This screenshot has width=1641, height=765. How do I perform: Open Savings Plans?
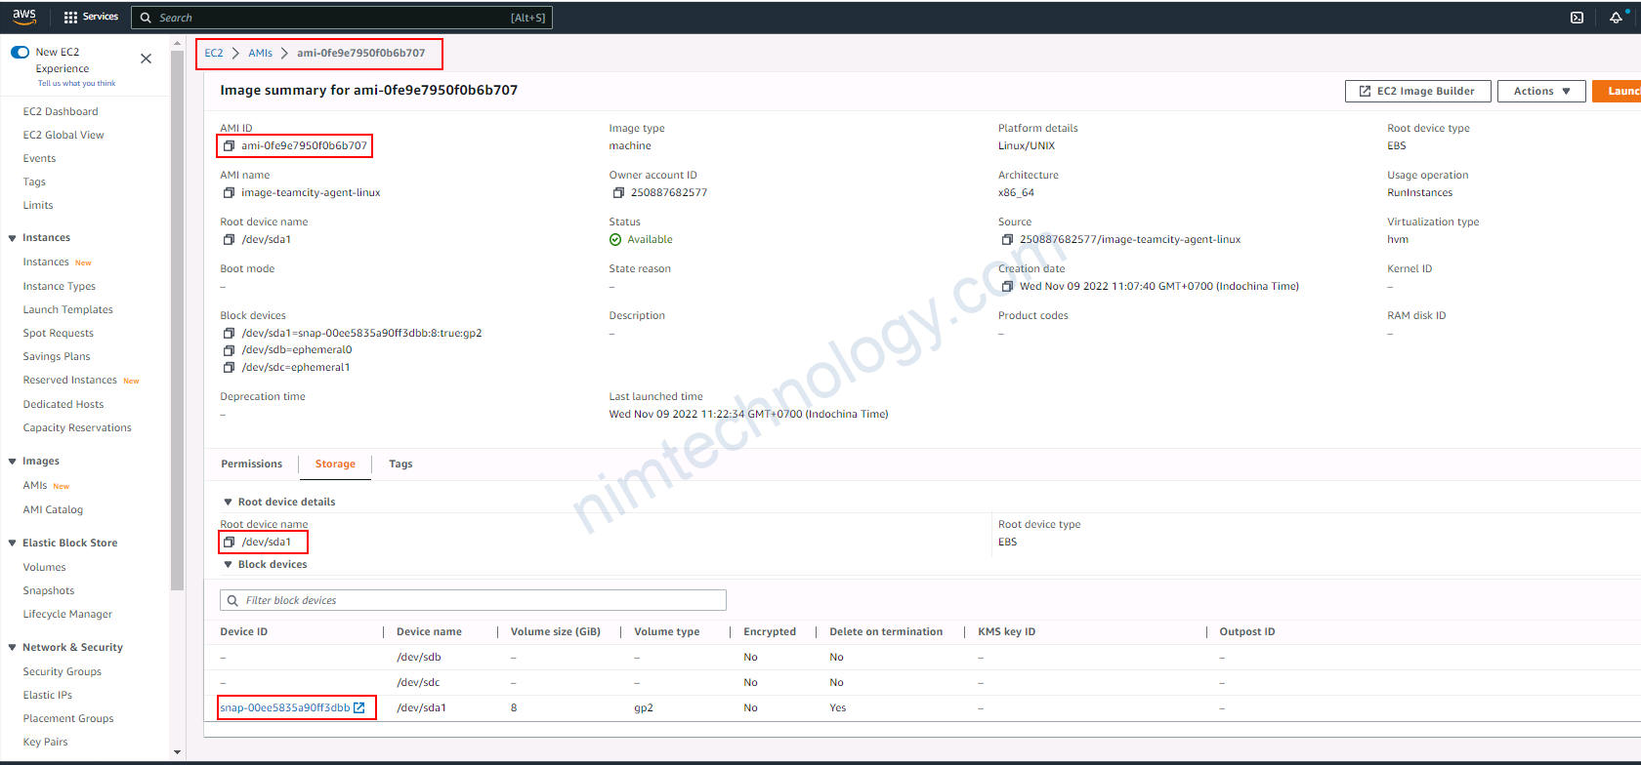[x=57, y=356]
